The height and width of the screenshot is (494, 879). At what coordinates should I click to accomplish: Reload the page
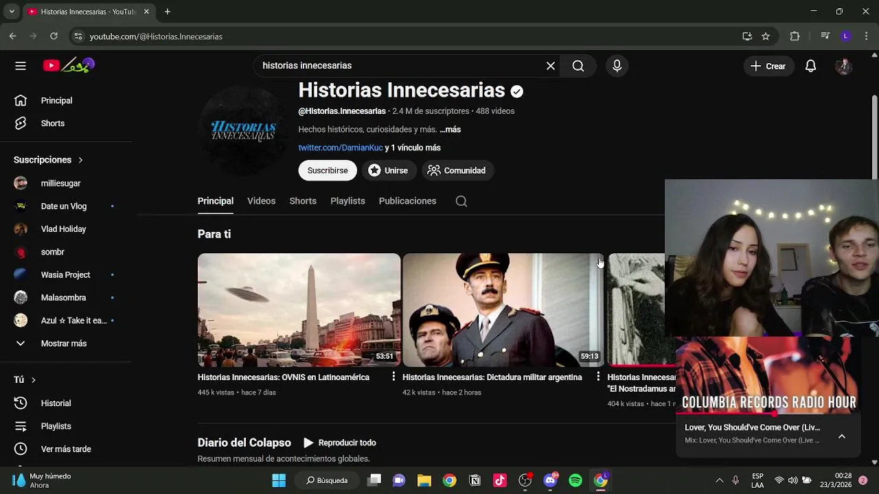(x=54, y=36)
